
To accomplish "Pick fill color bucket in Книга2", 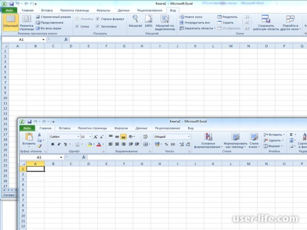I will tap(90, 144).
